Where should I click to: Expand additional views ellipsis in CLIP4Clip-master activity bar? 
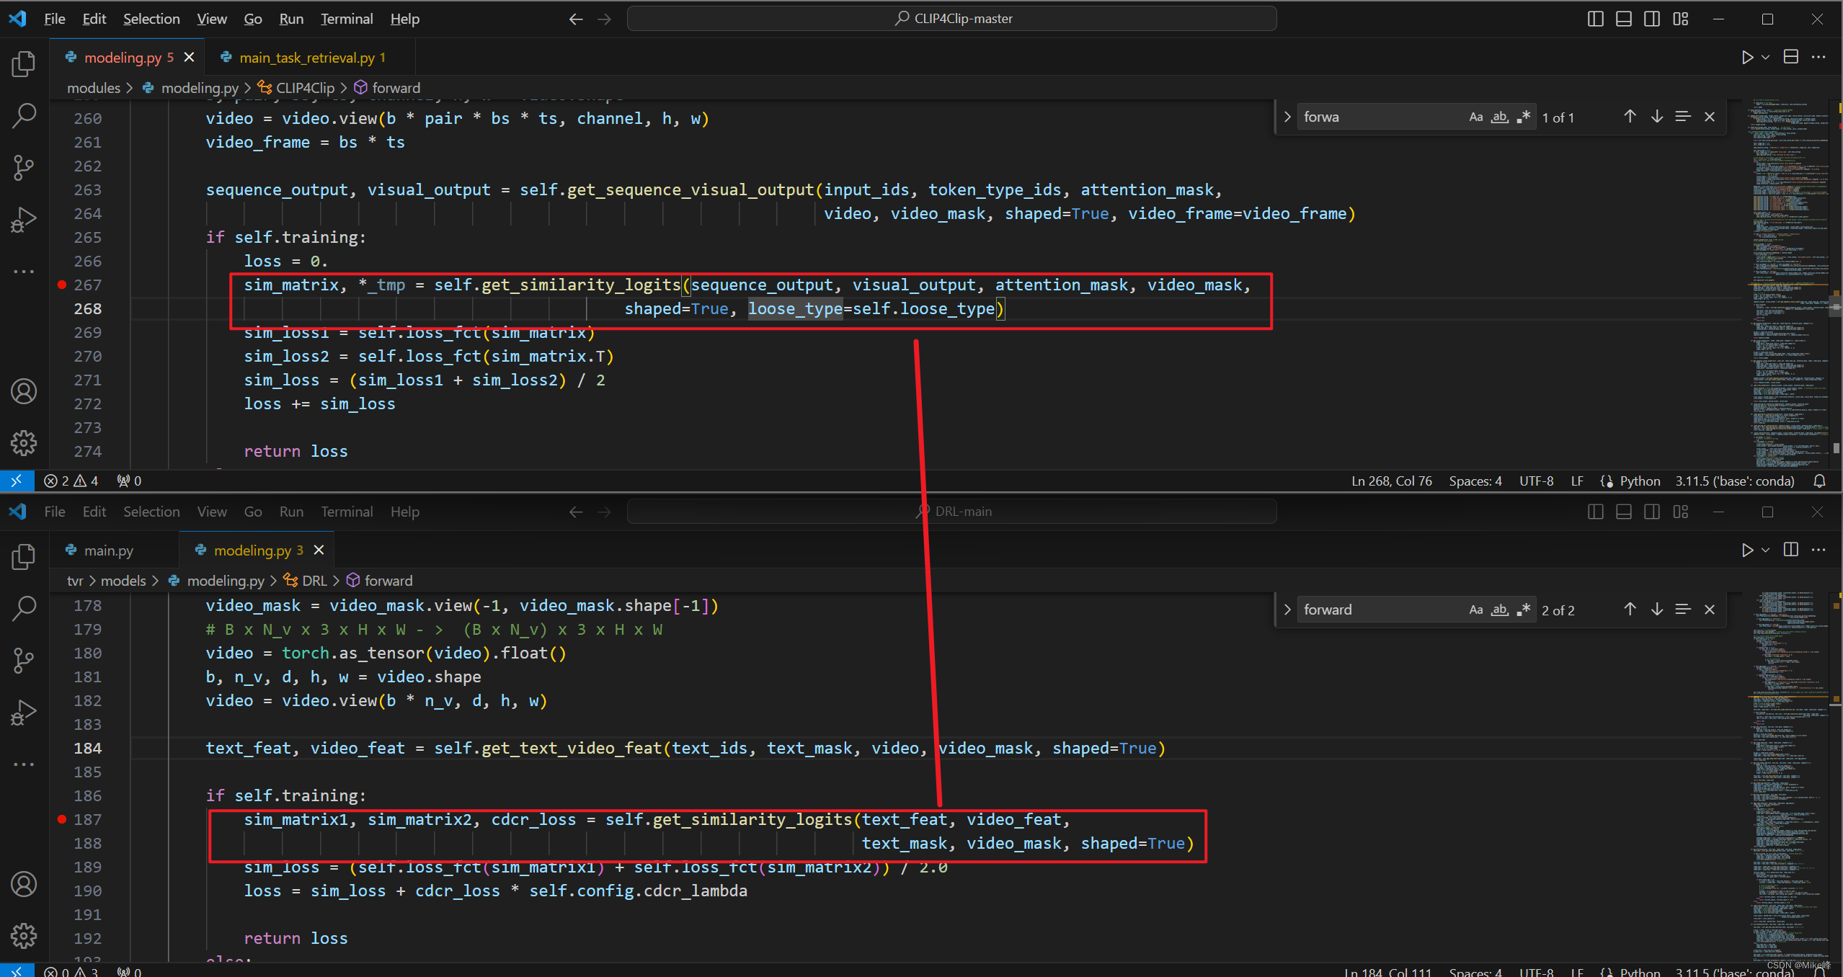coord(24,272)
